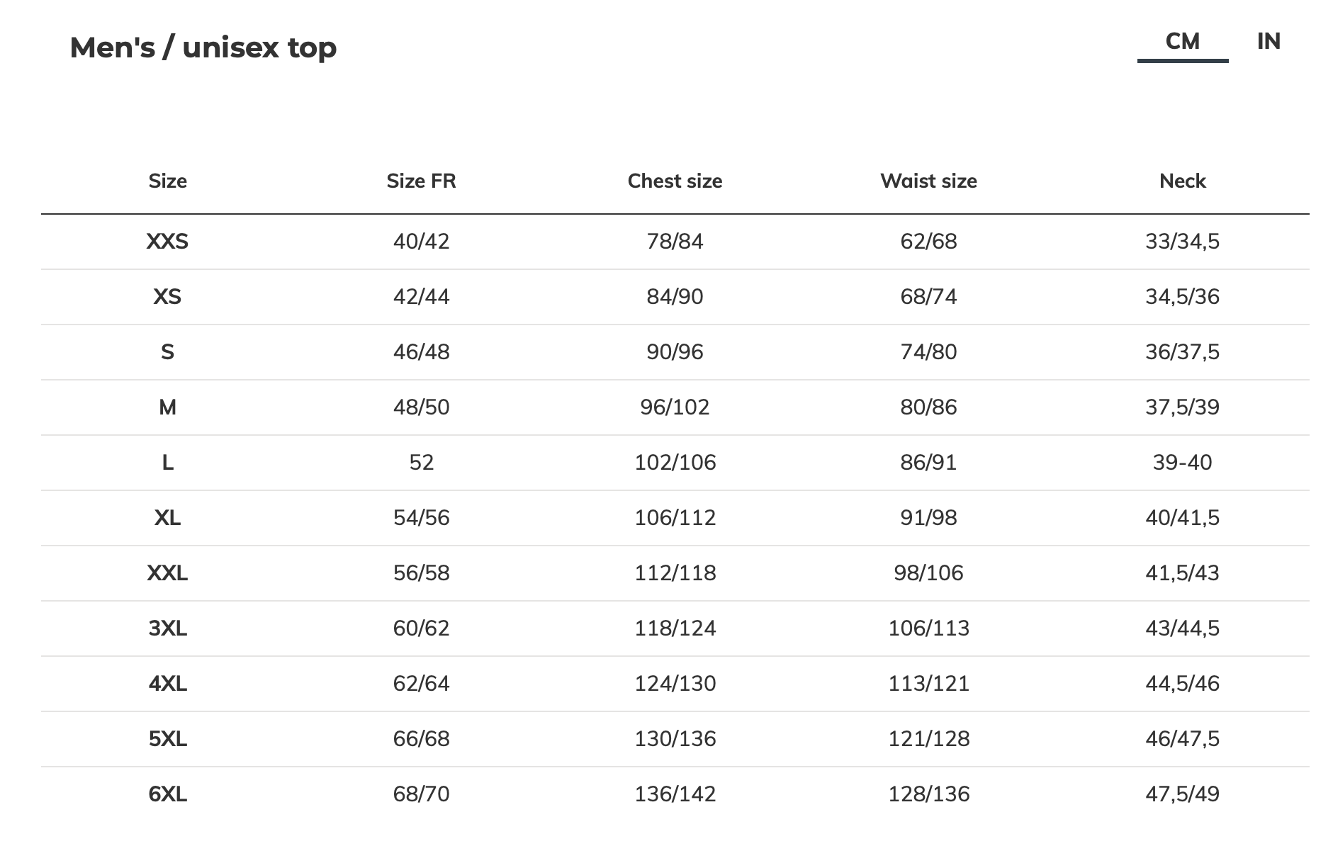1333x846 pixels.
Task: Click the 96/102 chest size cell
Action: [675, 407]
